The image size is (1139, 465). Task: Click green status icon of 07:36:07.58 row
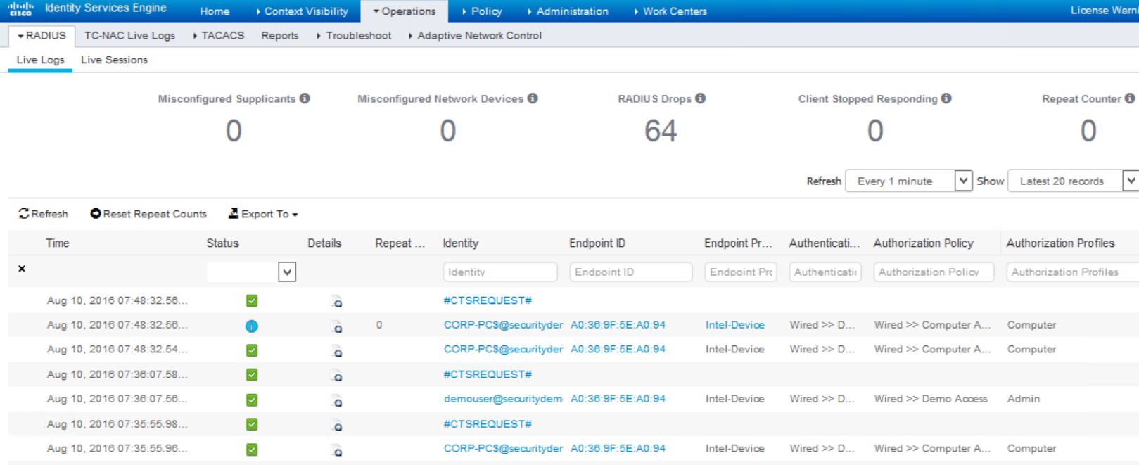pyautogui.click(x=252, y=375)
